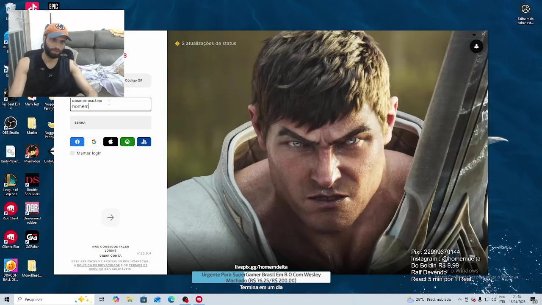Expand hidden system tray icons
Screen dimensions: 542x305
click(460, 299)
